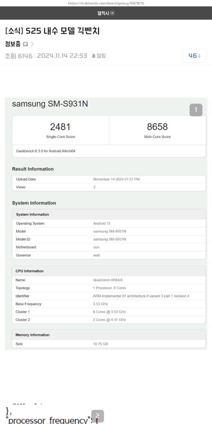Screen dimensions: 212x424
Task: Click the post date 2024.11.14 22:53
Action: (x=62, y=56)
